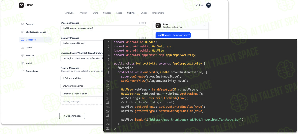
Task: Click the empty Floating messages placeholder field
Action: coord(82,102)
